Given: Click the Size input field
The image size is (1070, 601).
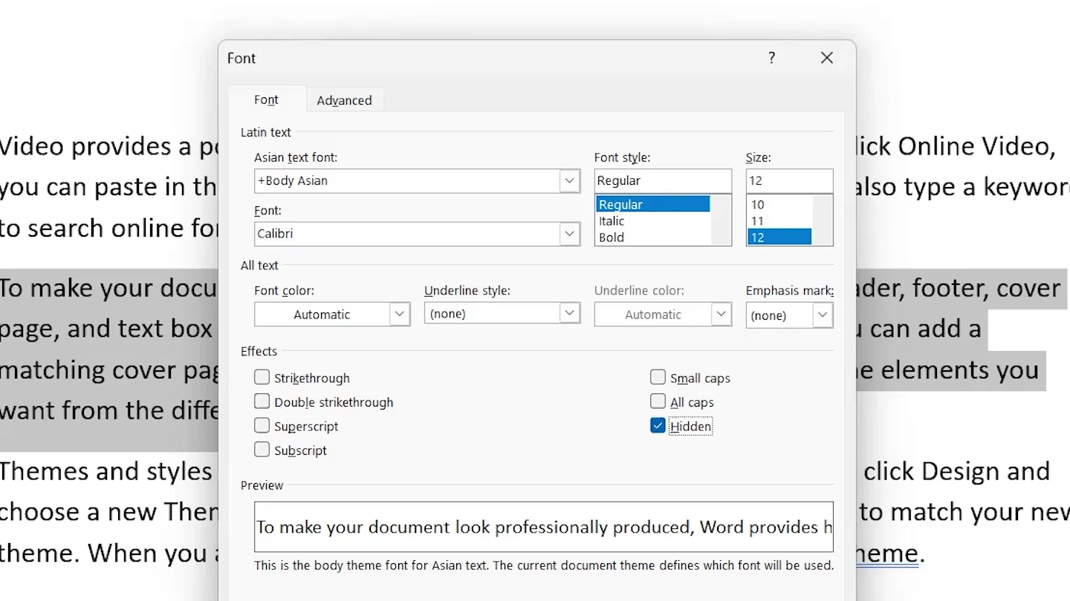Looking at the screenshot, I should (789, 180).
